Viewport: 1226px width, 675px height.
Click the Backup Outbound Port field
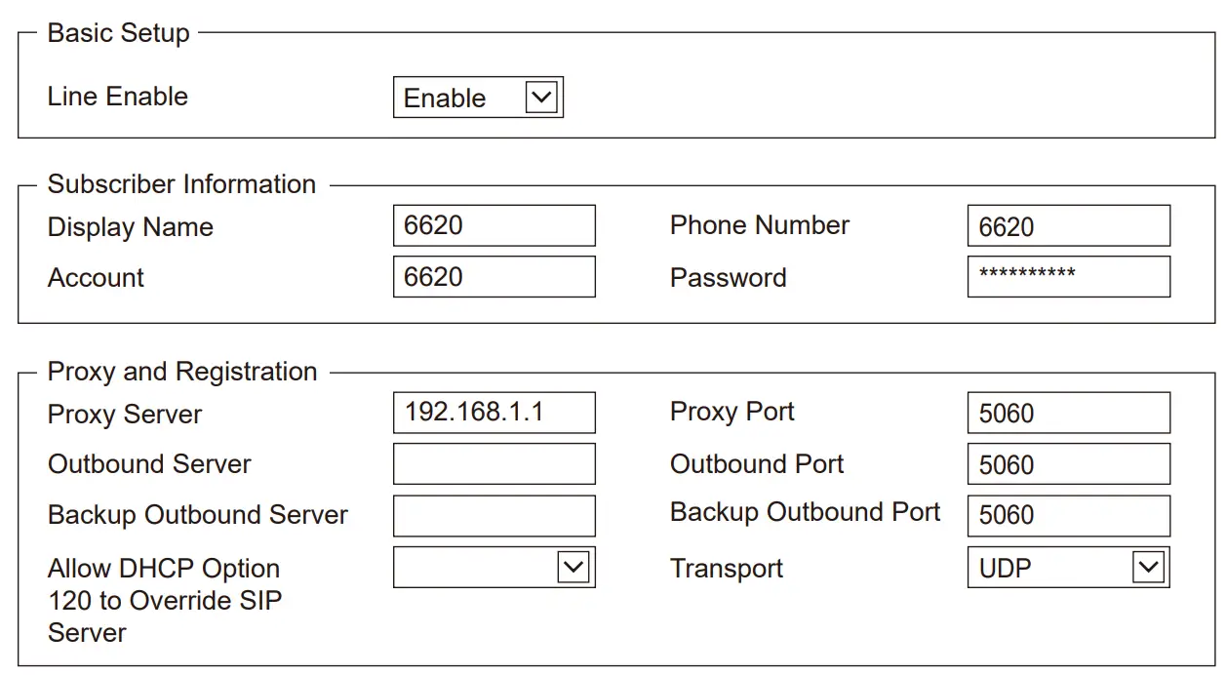point(1068,516)
